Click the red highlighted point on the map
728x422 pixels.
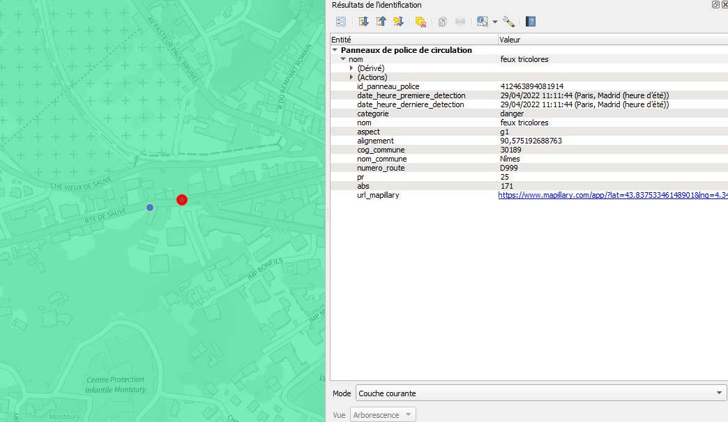tap(182, 200)
